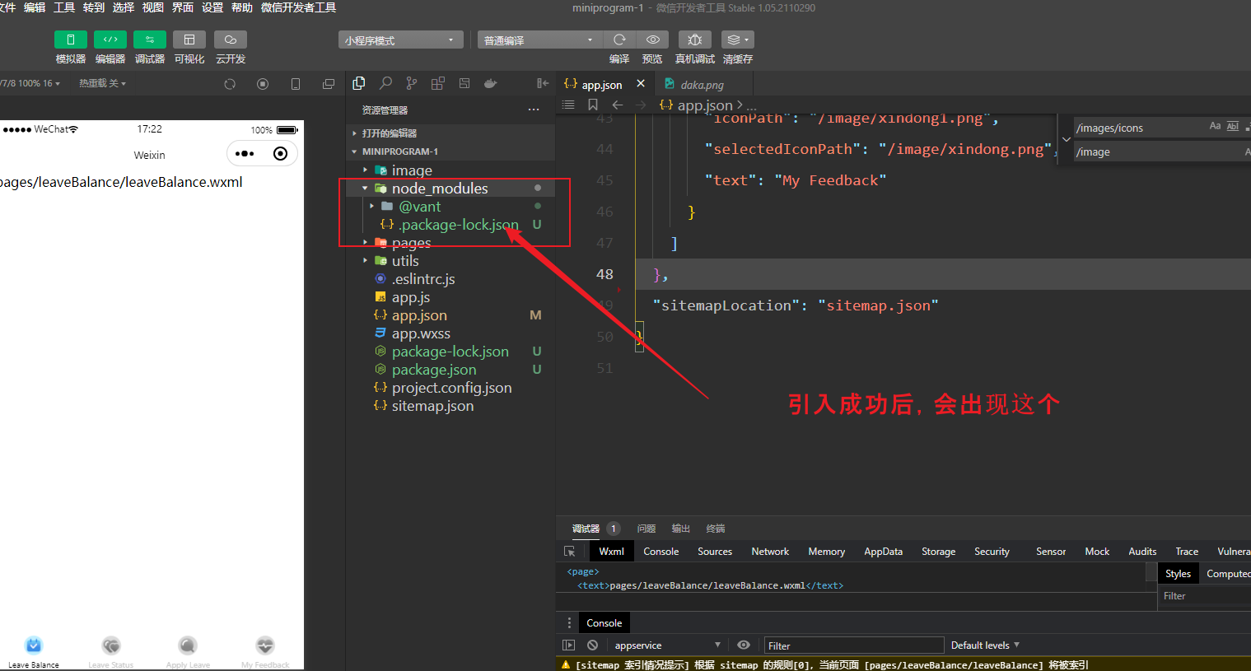Open the app.wxss file
The width and height of the screenshot is (1251, 671).
click(x=450, y=333)
